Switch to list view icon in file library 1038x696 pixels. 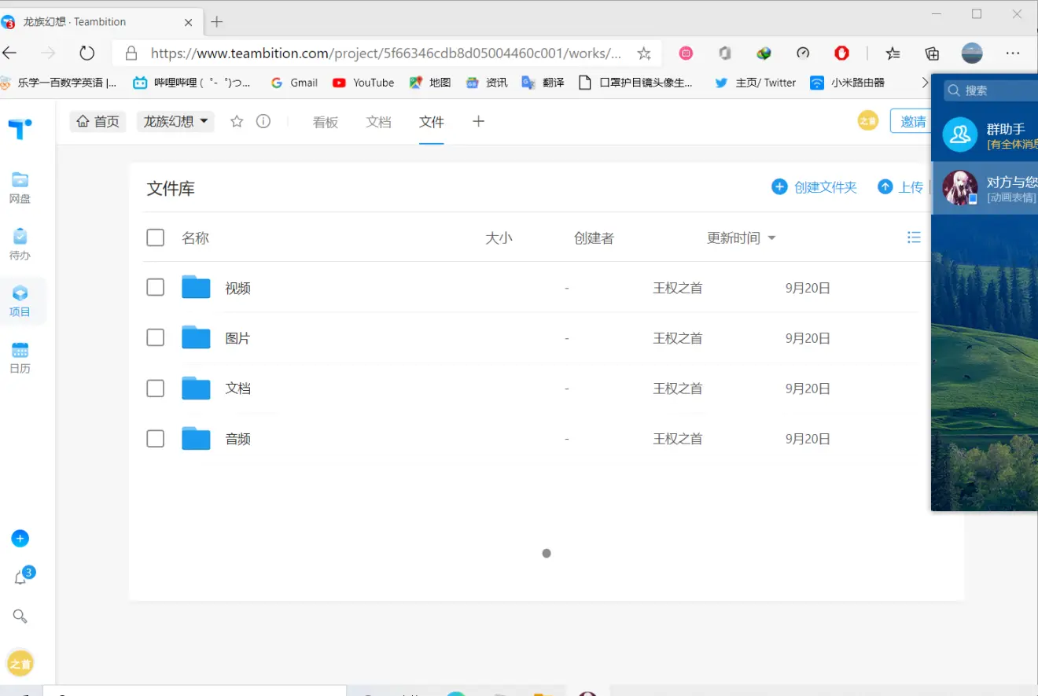coord(914,237)
